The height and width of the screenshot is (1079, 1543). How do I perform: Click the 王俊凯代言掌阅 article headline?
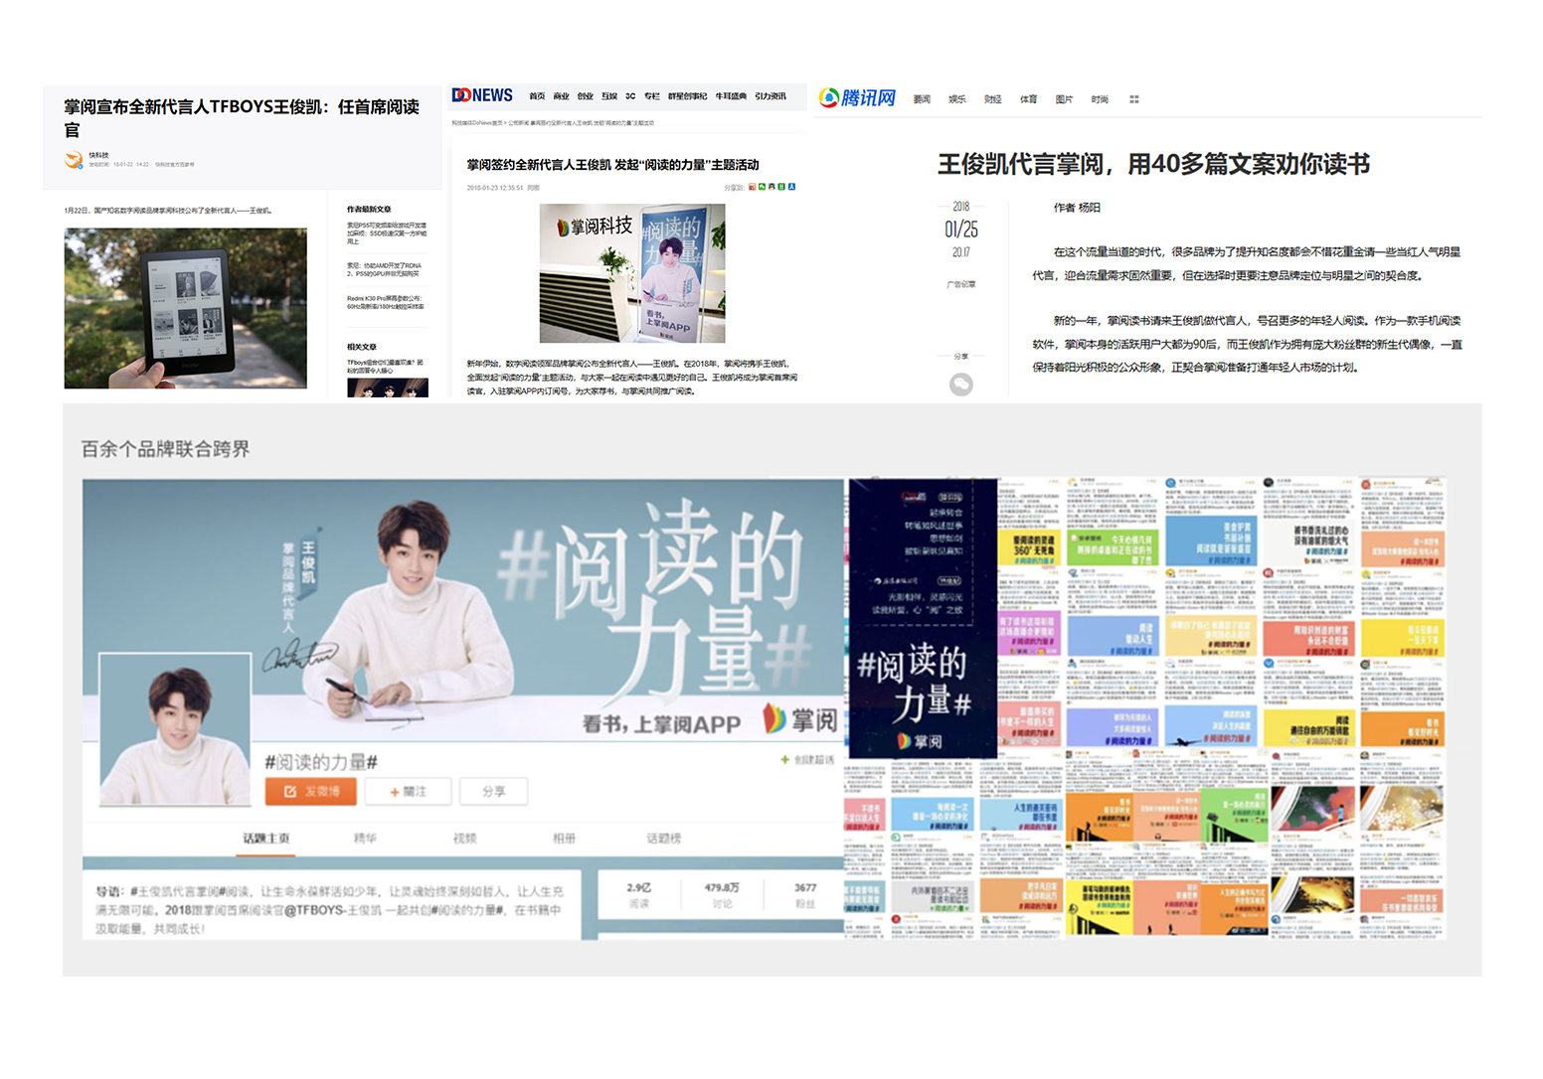(x=1153, y=163)
